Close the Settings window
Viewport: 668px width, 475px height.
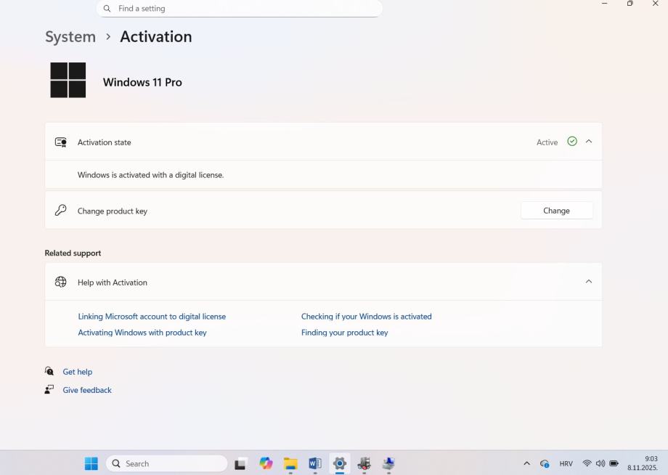[x=656, y=4]
